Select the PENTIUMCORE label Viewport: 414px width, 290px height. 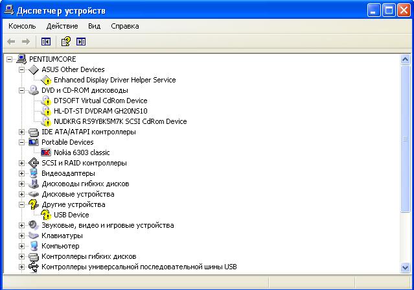52,59
